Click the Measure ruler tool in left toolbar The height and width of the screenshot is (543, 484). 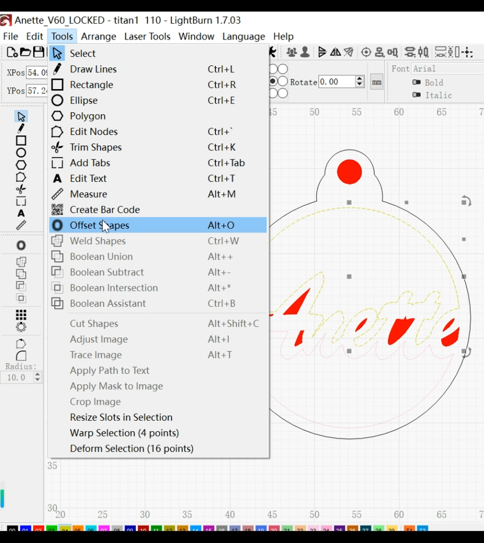click(x=21, y=226)
